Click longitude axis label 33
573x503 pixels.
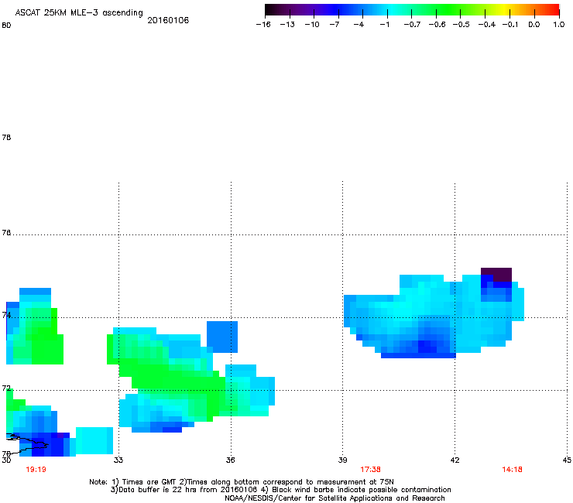pos(118,460)
